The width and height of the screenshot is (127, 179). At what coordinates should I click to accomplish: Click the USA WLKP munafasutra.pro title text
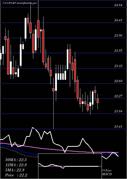(x=20, y=3)
